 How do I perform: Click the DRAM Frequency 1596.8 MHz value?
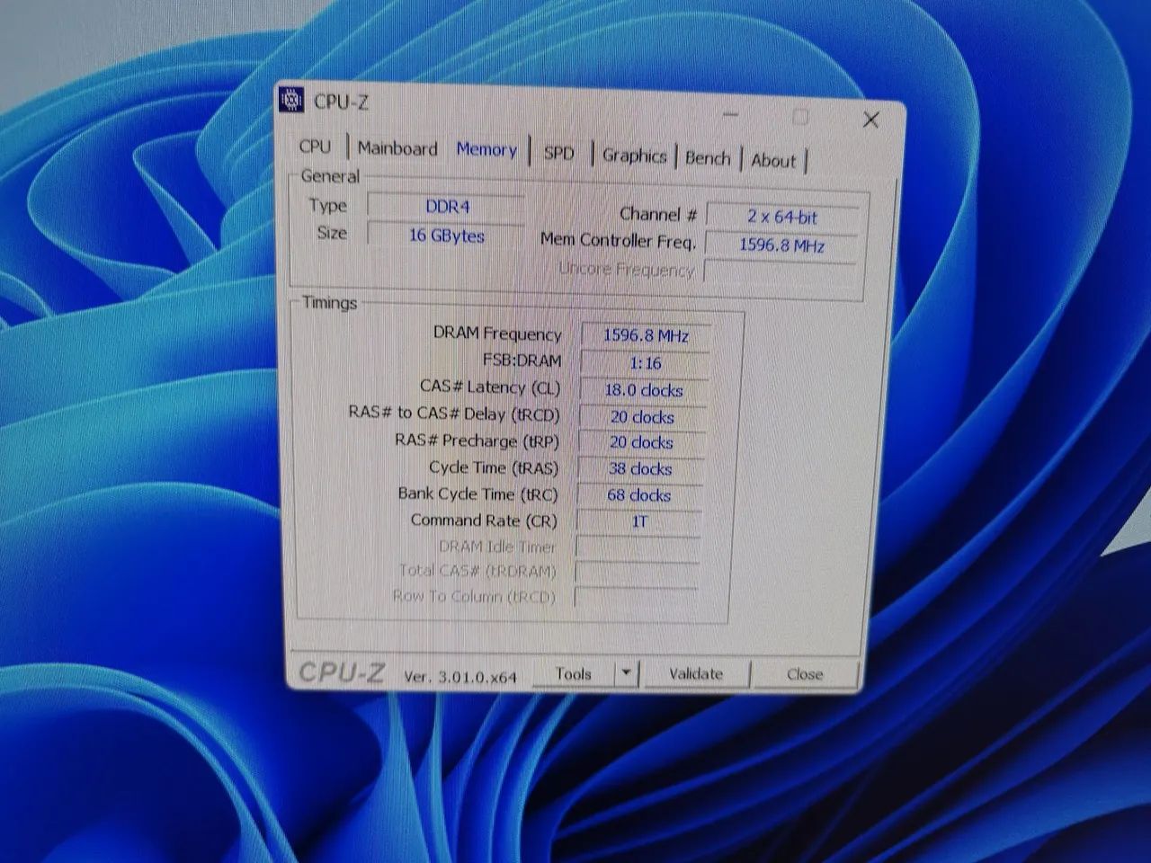tap(646, 335)
